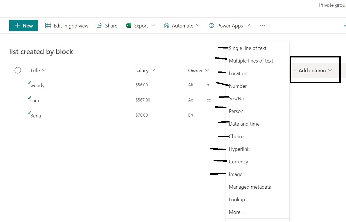Screen dimensions: 346x222
Task: Expand the Automate dropdown chevron
Action: pyautogui.click(x=198, y=26)
